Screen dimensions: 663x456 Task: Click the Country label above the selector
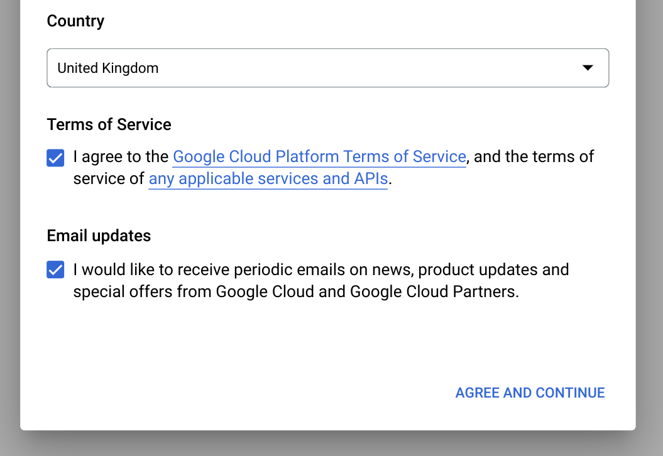[75, 21]
